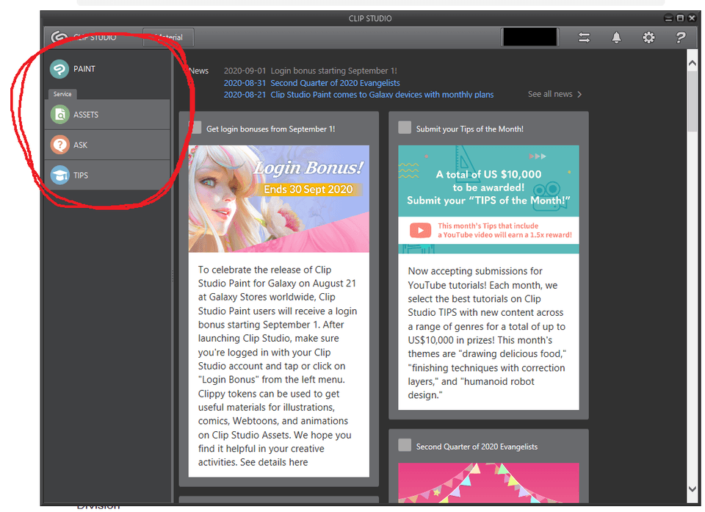
Task: Toggle checkbox beside Get login bonuses card
Action: pos(195,127)
